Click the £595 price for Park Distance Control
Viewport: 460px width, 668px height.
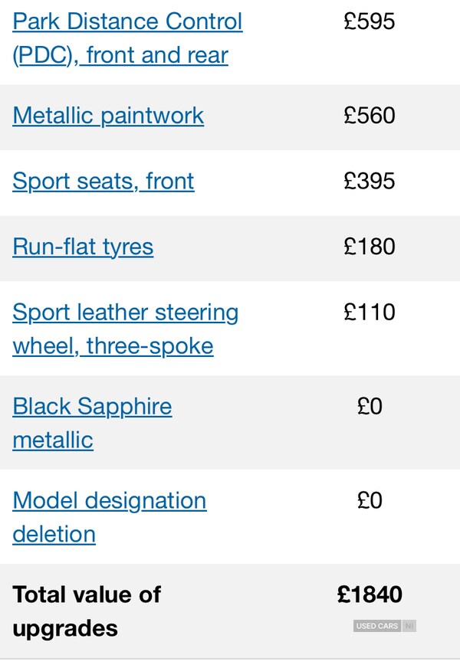pyautogui.click(x=370, y=21)
